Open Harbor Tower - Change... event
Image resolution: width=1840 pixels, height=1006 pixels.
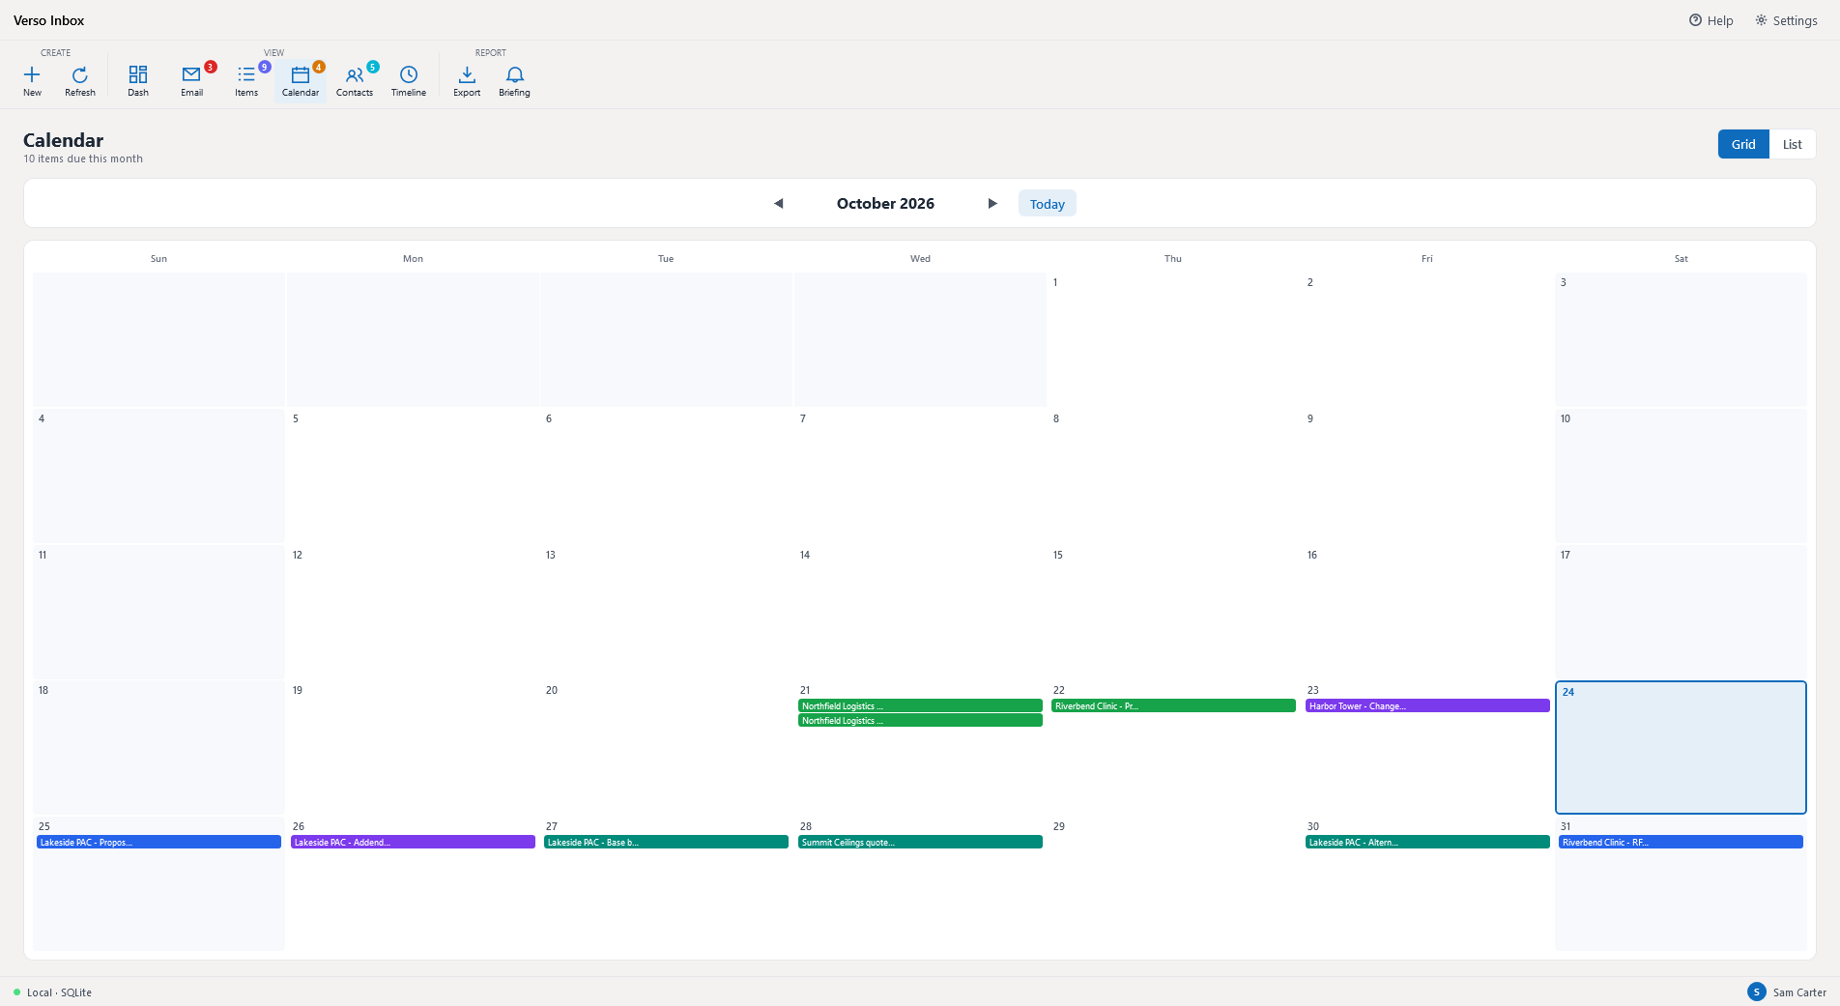1427,706
